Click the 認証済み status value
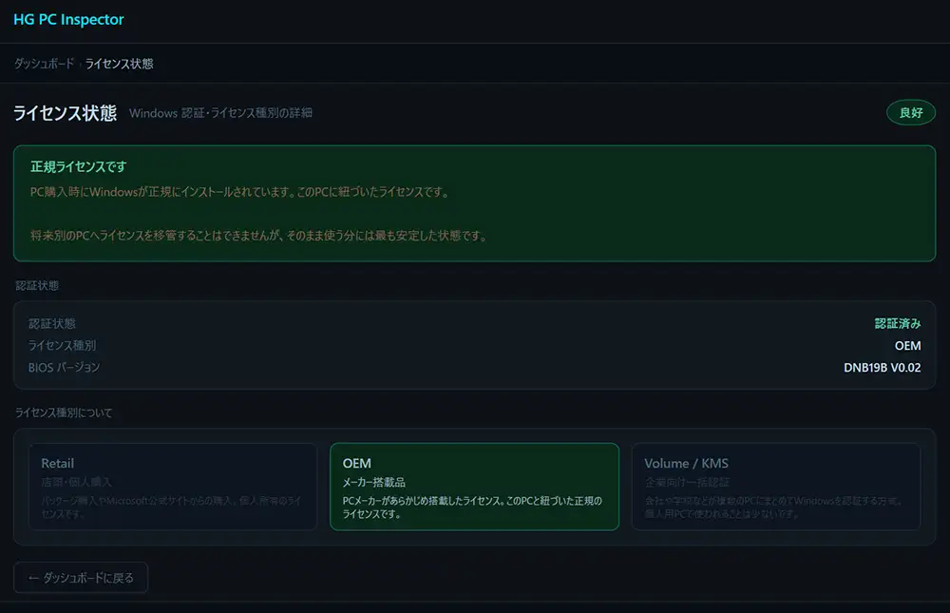Screen dimensions: 950x613 pyautogui.click(x=898, y=324)
